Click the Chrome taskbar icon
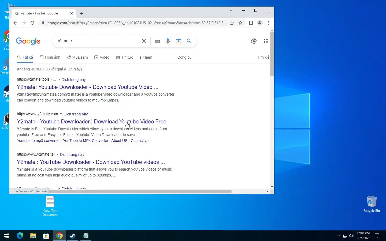The image size is (386, 241). tap(60, 236)
